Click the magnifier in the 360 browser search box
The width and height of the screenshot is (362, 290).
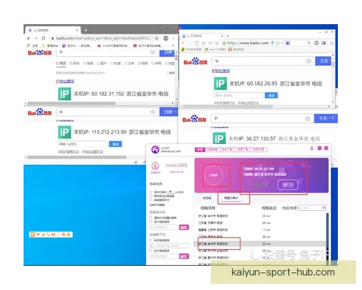[x=309, y=43]
